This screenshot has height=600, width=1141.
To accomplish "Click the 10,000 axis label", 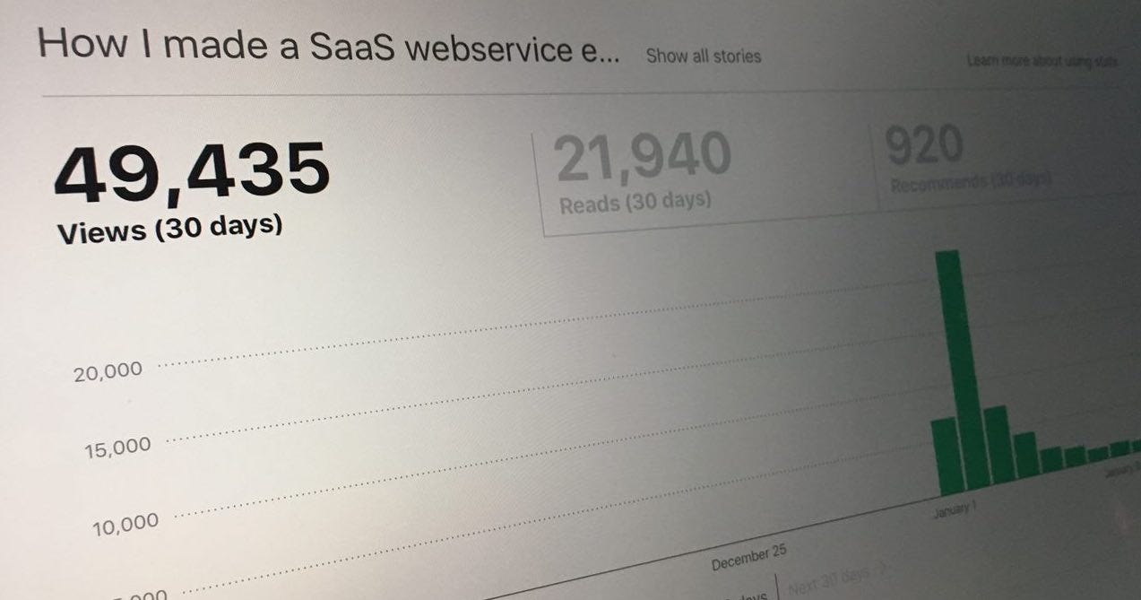I will coord(127,524).
